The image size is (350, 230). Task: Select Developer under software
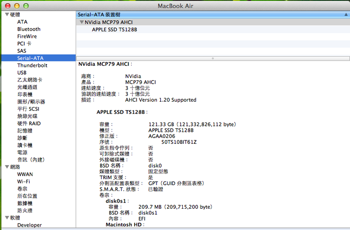click(x=30, y=225)
